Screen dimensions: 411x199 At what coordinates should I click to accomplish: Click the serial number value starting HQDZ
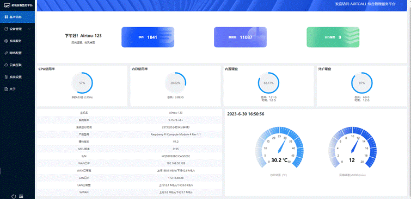click(x=176, y=156)
